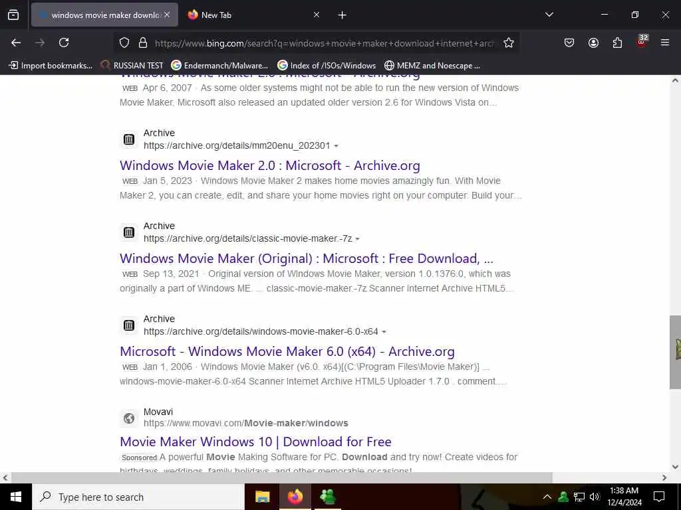This screenshot has height=510, width=681.
Task: Save page to Pocket
Action: coord(569,42)
